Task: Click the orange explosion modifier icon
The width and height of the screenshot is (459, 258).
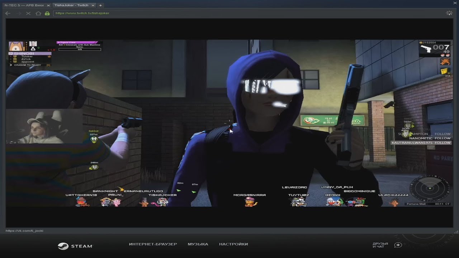Action: coord(445,61)
